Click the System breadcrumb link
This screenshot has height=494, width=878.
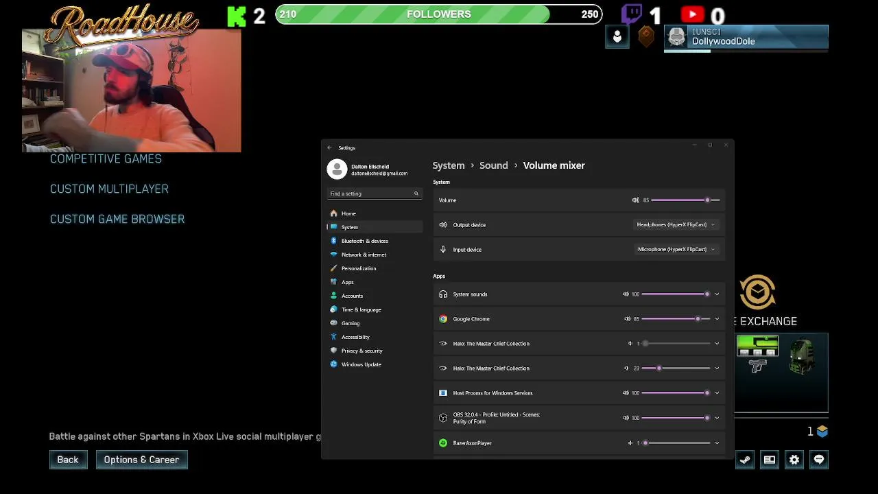coord(449,165)
